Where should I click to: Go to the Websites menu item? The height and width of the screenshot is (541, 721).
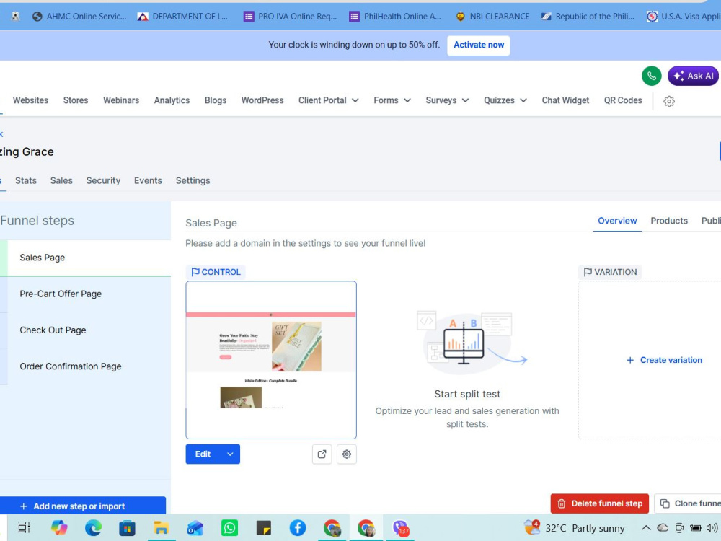(30, 100)
